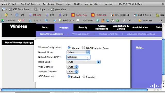Open the Advanced Wireless Settings sub-tab
Image resolution: width=165 pixels, height=93 pixels.
point(141,34)
